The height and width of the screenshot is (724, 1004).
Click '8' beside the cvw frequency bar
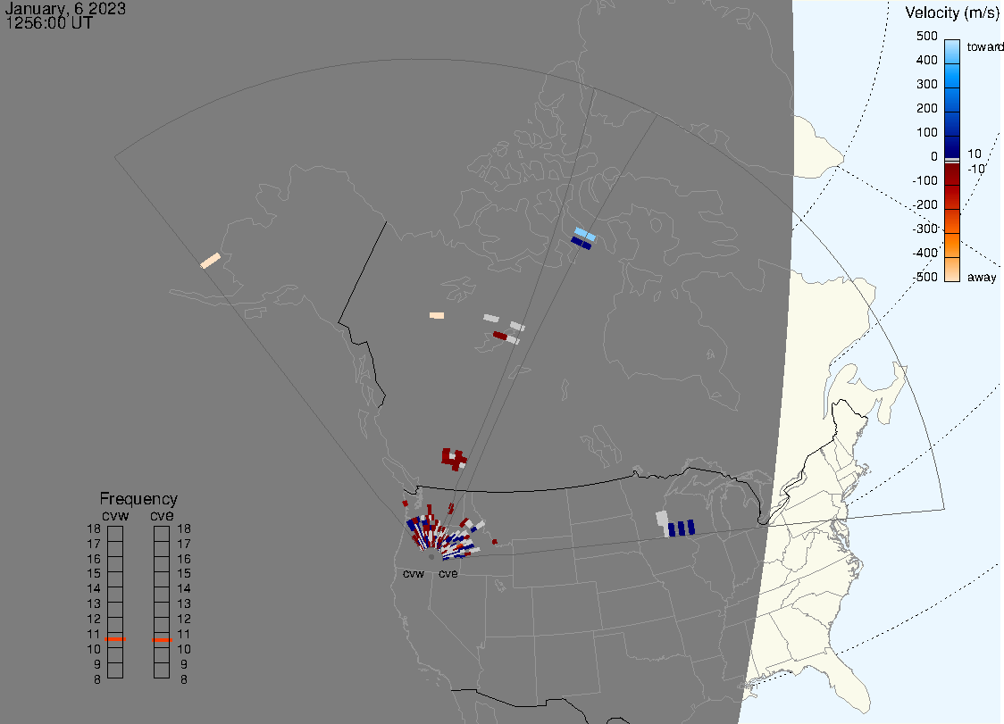tap(97, 679)
